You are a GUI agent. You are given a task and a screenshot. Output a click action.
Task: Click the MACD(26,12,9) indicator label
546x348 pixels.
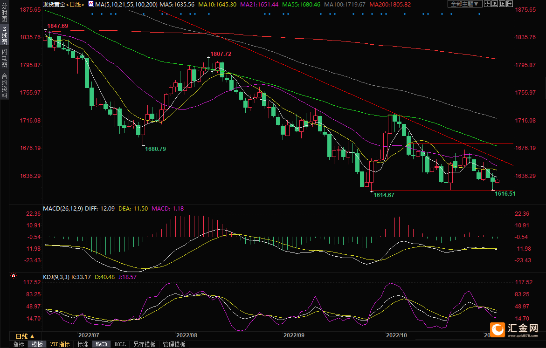click(62, 208)
